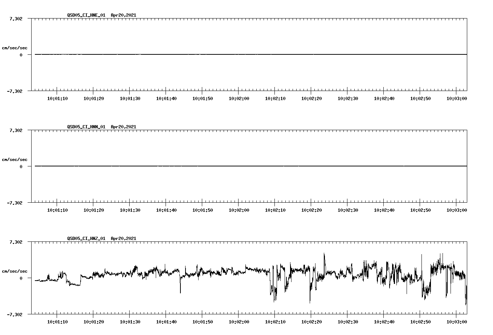Click the -7.302 lower limit on the HNE plot
493x335 pixels.
click(x=16, y=91)
